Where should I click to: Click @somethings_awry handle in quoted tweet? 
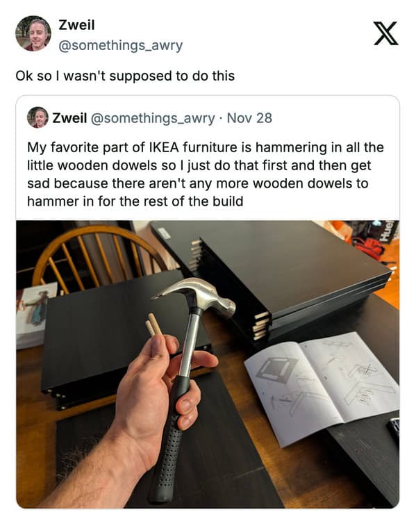[x=153, y=118]
